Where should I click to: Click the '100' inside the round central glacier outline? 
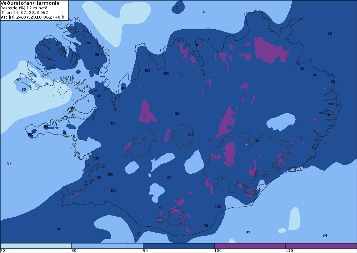click(191, 134)
